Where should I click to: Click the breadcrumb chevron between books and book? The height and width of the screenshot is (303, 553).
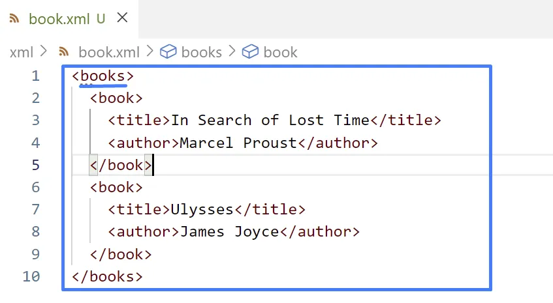232,52
